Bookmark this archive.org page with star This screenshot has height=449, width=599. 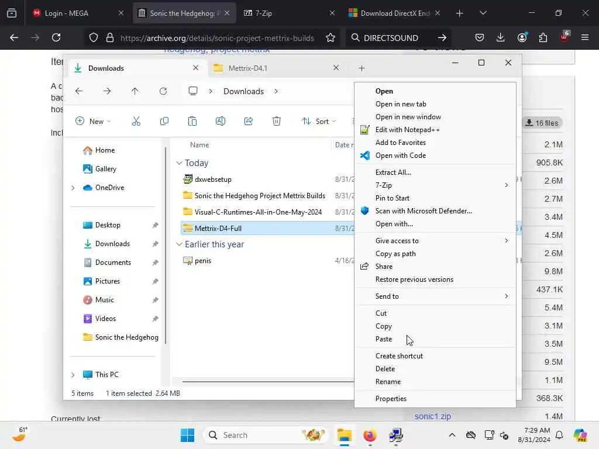click(331, 37)
